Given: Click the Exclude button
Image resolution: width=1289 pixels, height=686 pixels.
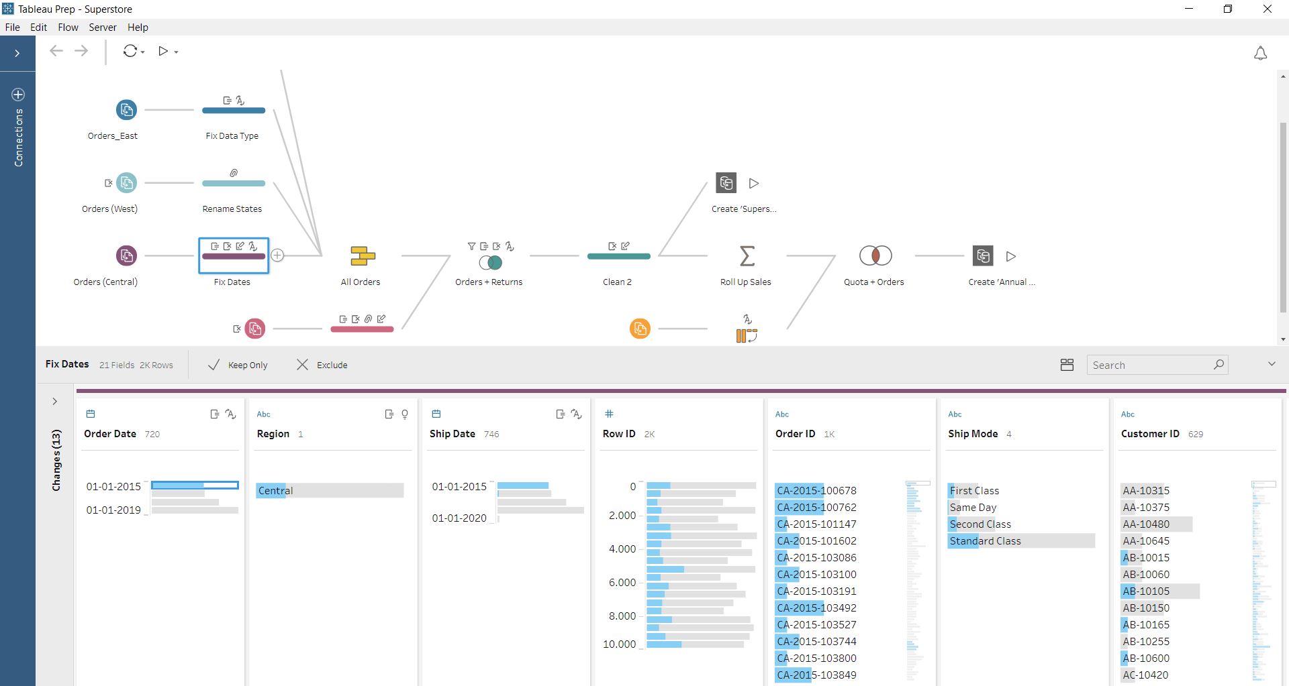Looking at the screenshot, I should pos(322,365).
